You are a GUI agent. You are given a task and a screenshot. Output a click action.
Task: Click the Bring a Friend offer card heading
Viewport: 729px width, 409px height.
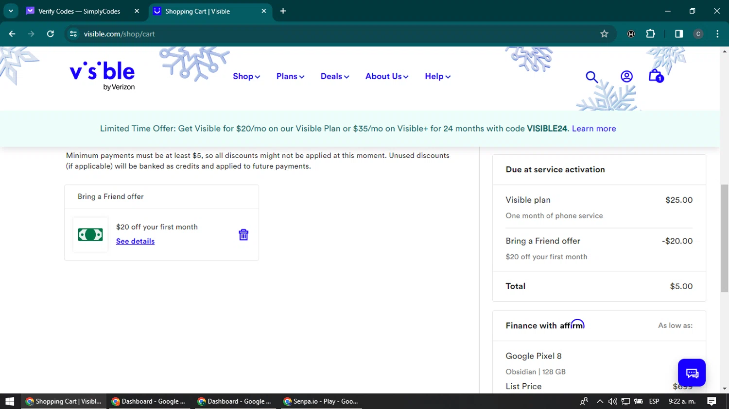point(111,196)
